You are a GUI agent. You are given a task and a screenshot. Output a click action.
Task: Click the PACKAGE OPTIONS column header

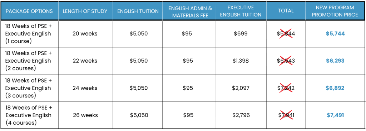[29, 11]
